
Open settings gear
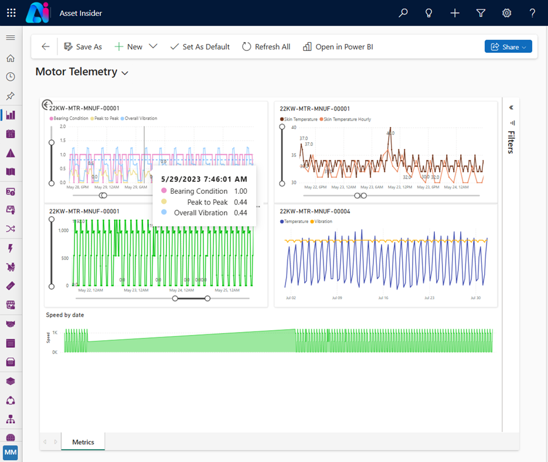(507, 13)
